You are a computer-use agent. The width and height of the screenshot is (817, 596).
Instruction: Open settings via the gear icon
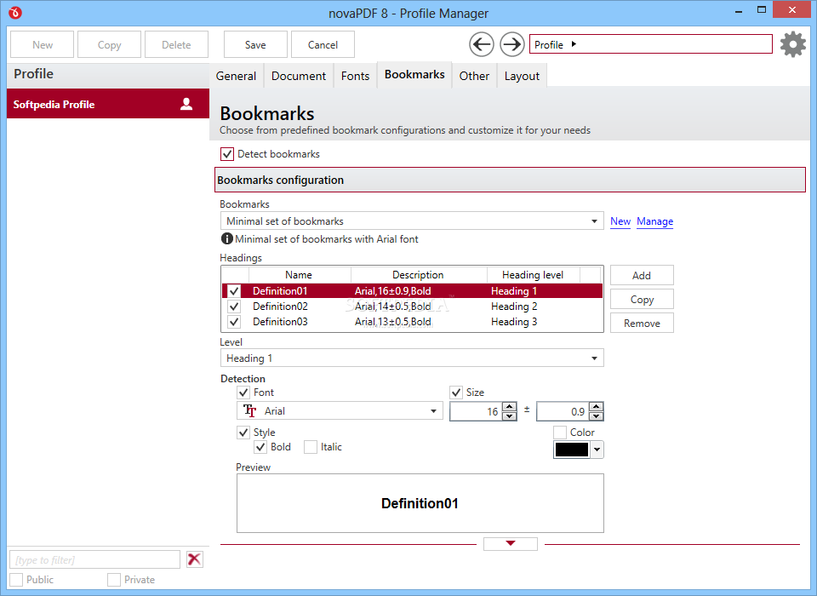click(x=793, y=44)
